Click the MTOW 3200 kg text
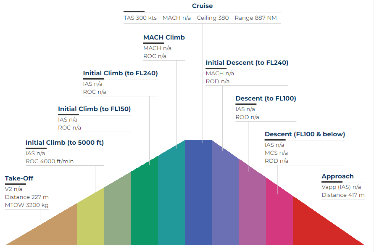Viewport: 374px width, 252px height. tap(27, 205)
